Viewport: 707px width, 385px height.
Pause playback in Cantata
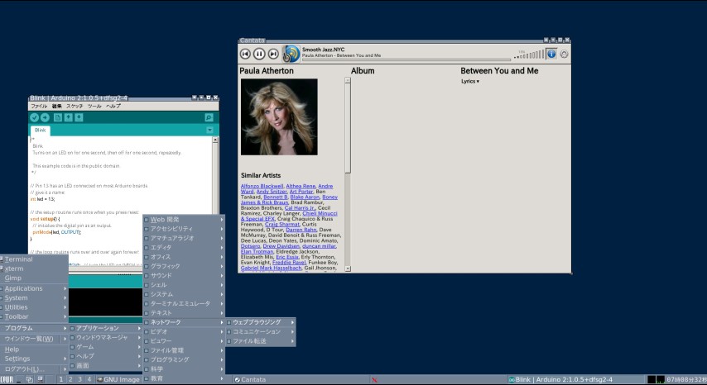coord(259,54)
